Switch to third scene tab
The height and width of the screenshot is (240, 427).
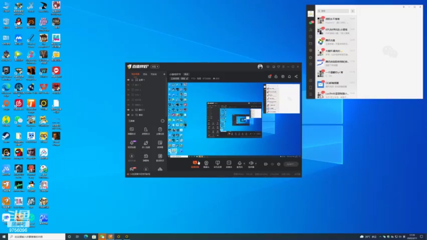coord(154,74)
